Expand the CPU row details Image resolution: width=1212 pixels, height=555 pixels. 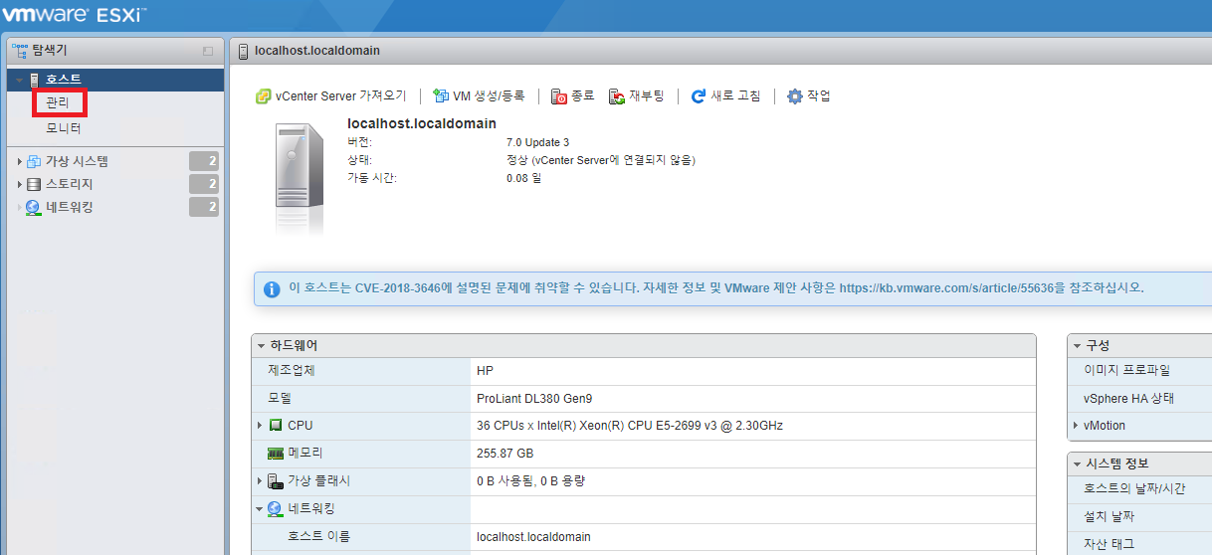tap(261, 426)
